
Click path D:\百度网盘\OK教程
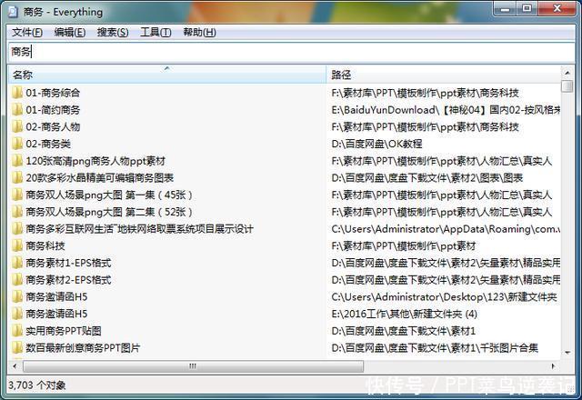tap(376, 144)
